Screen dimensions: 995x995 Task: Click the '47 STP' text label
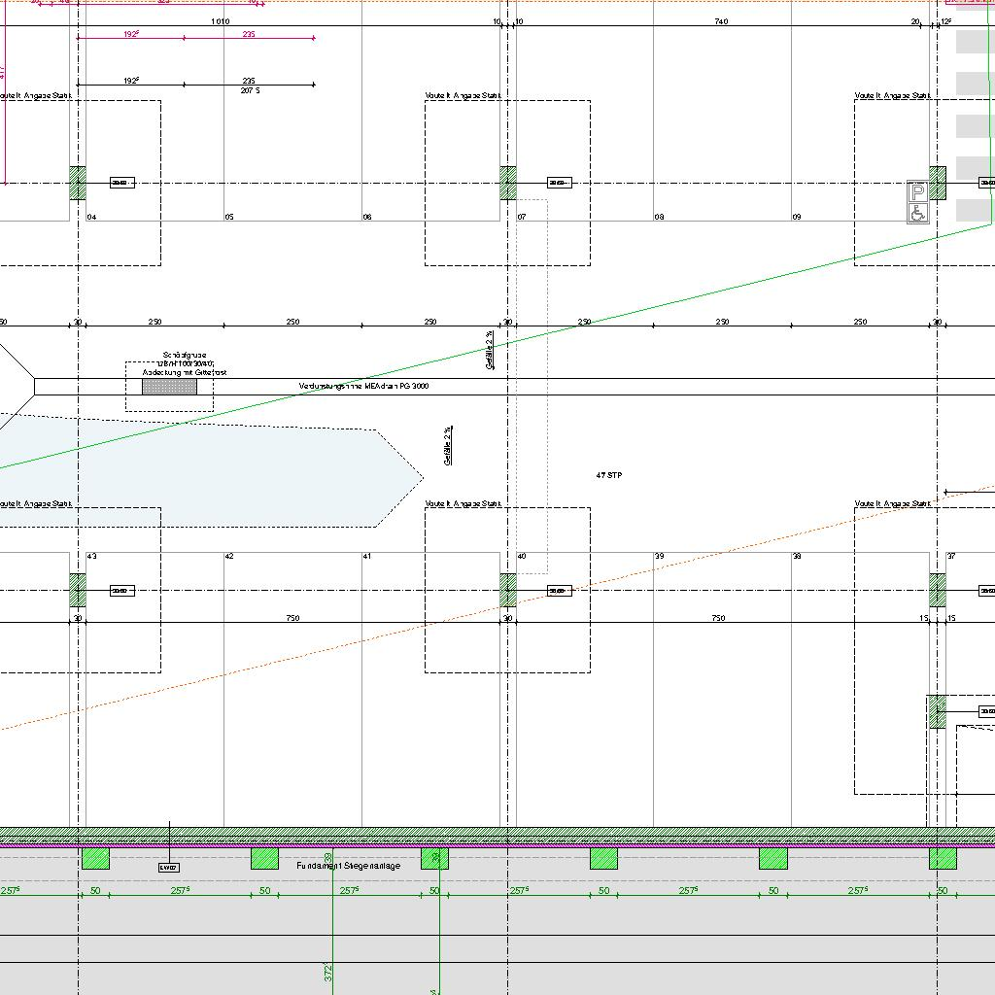pyautogui.click(x=609, y=475)
